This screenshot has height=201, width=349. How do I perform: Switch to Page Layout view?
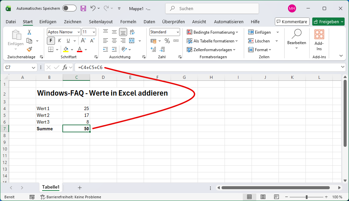[263, 197]
